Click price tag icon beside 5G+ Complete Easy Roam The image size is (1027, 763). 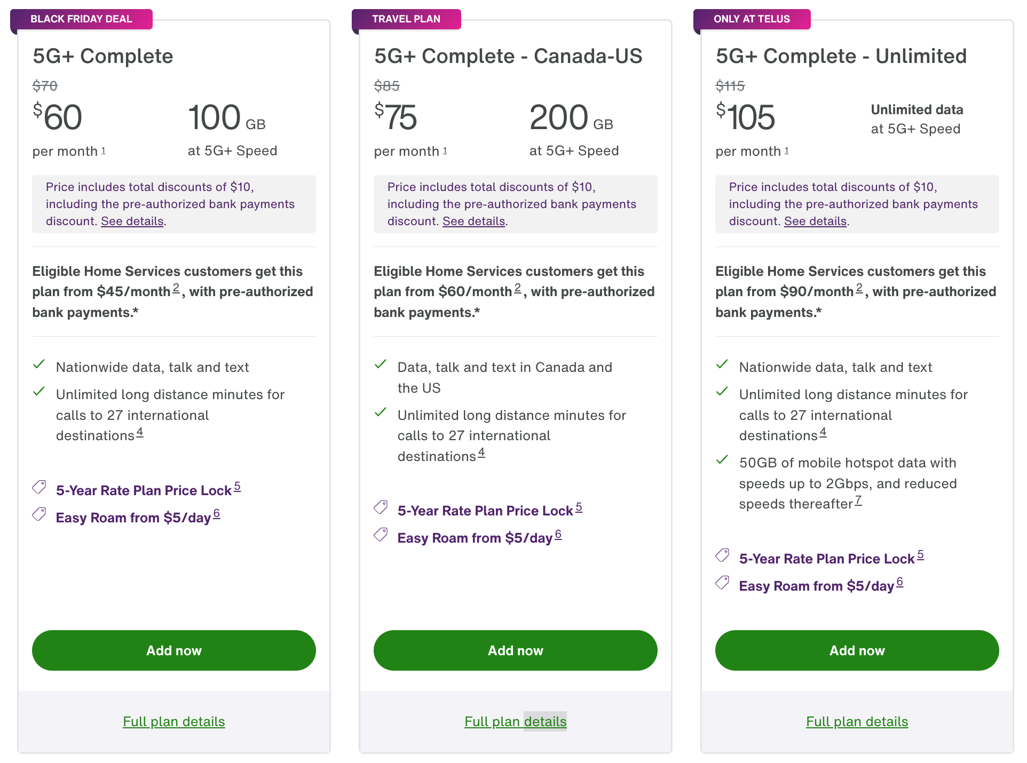(39, 514)
